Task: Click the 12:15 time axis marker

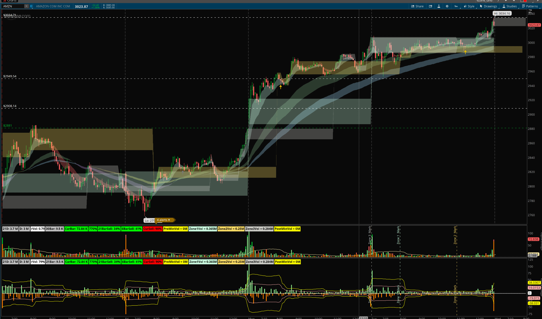Action: coord(363,318)
